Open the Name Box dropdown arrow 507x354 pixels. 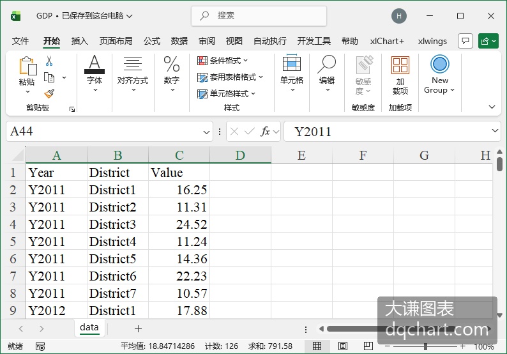tap(206, 132)
